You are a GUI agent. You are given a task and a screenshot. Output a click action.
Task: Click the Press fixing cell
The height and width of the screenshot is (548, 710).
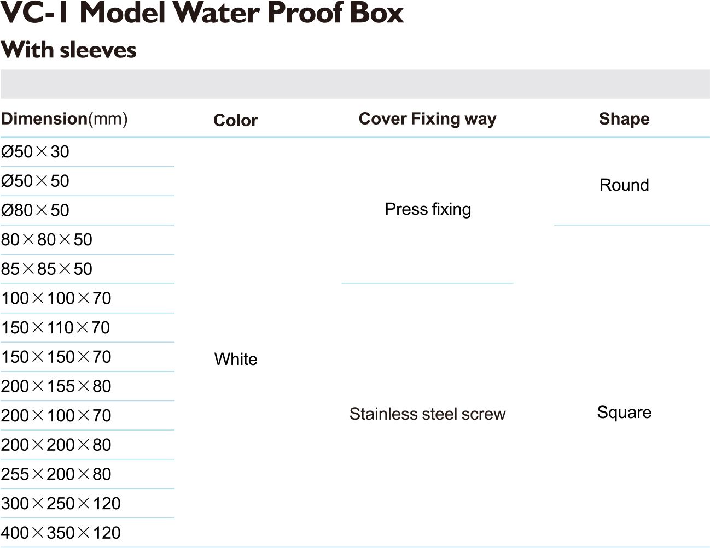pos(428,209)
